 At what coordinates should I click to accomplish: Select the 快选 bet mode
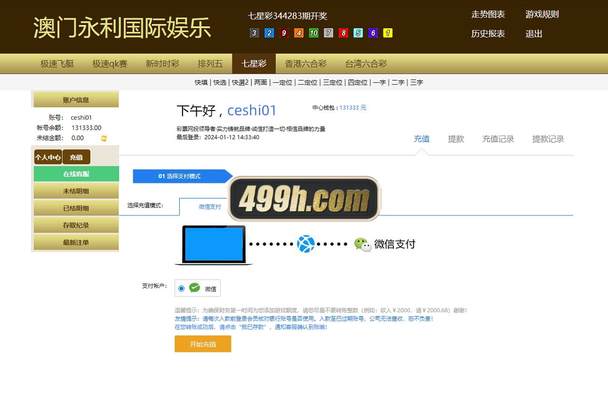coord(220,82)
